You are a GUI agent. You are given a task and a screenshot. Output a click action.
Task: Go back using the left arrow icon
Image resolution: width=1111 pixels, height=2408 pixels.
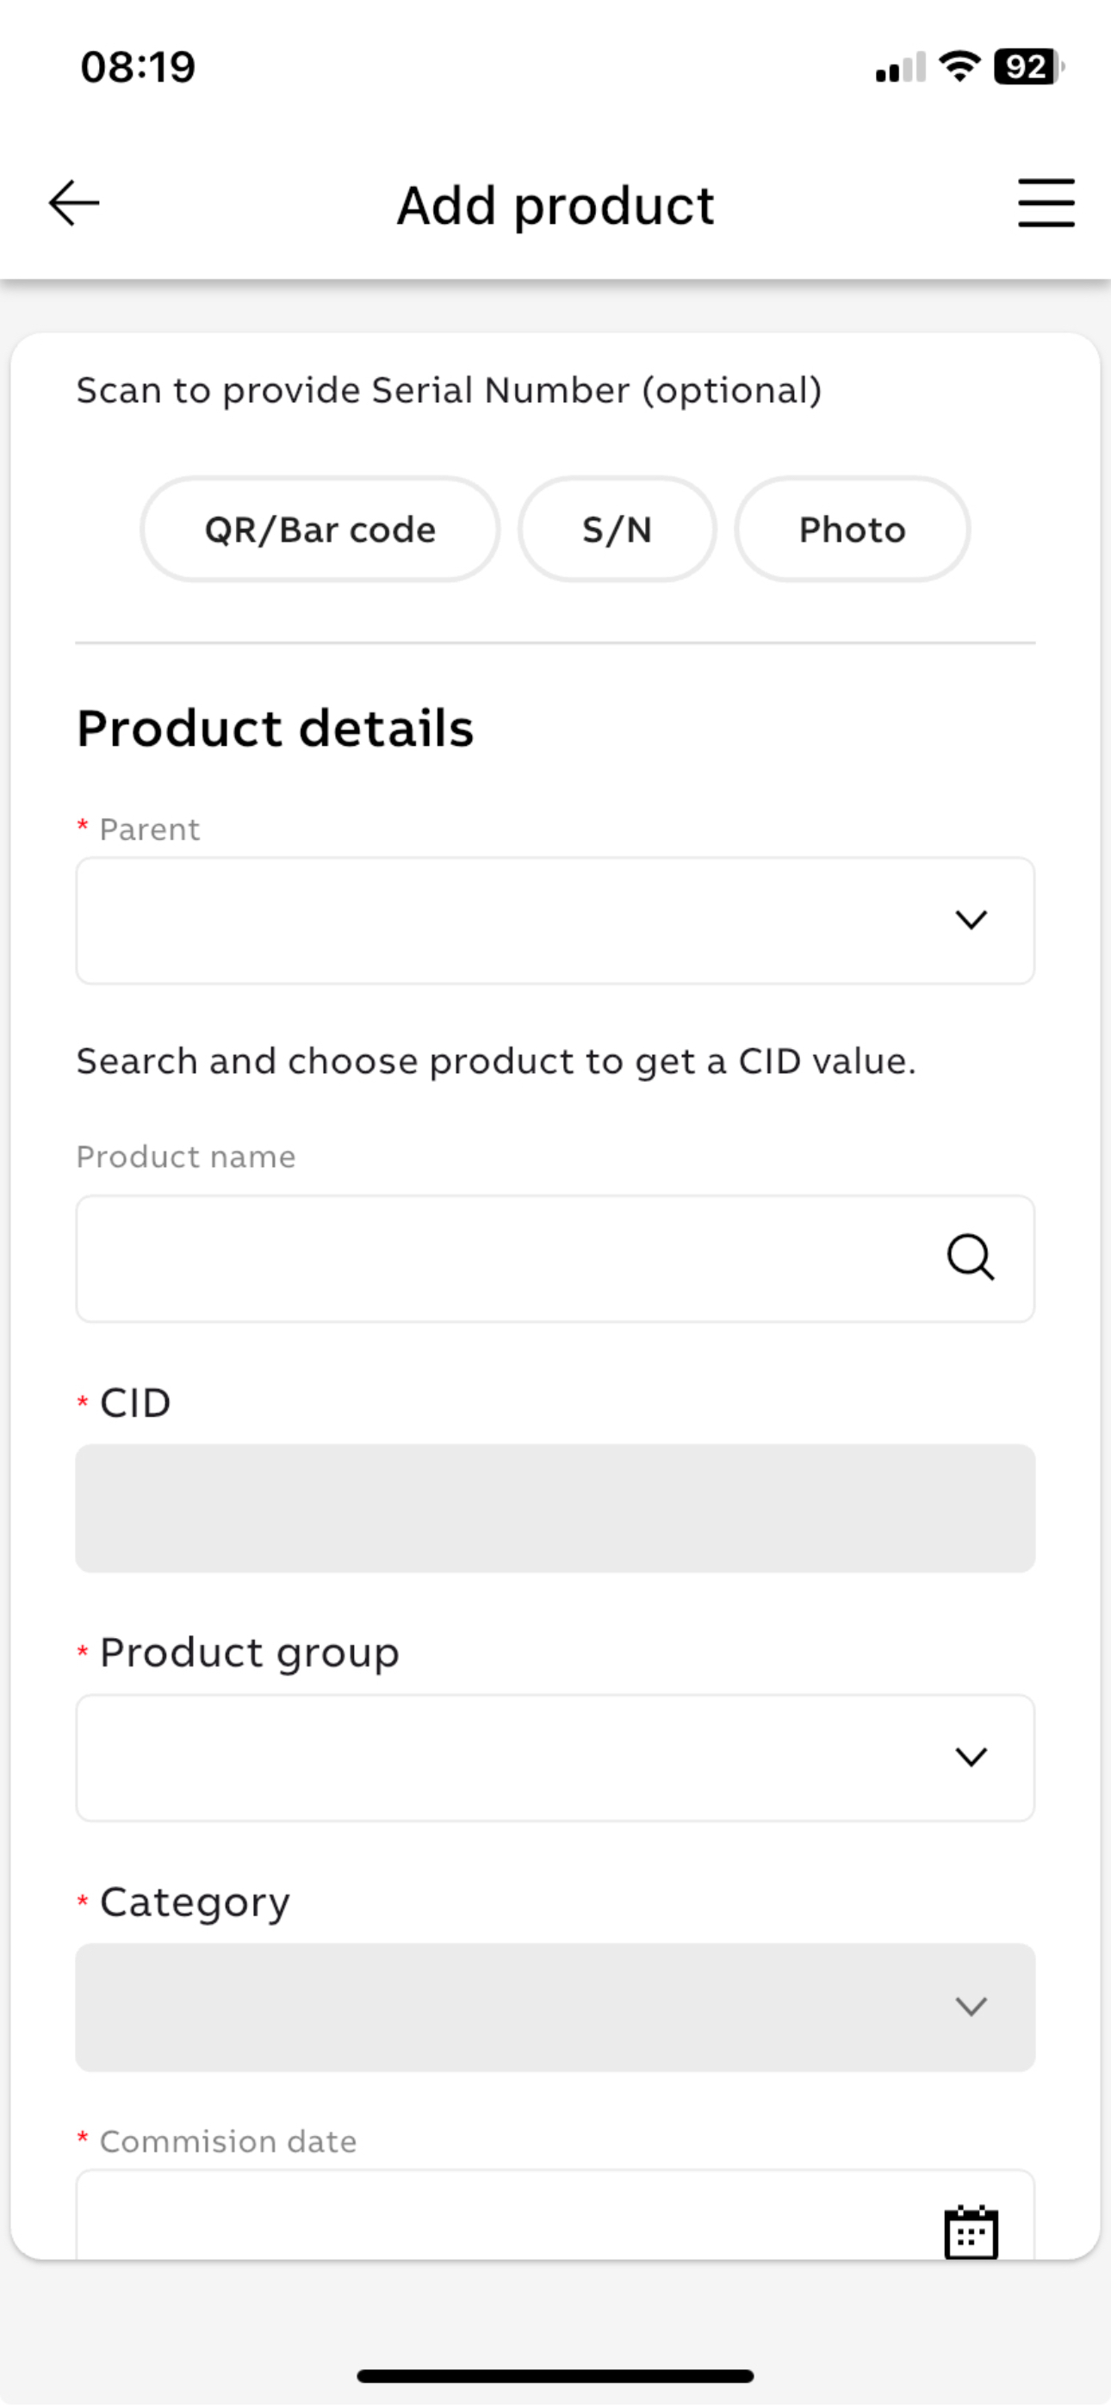(x=74, y=204)
